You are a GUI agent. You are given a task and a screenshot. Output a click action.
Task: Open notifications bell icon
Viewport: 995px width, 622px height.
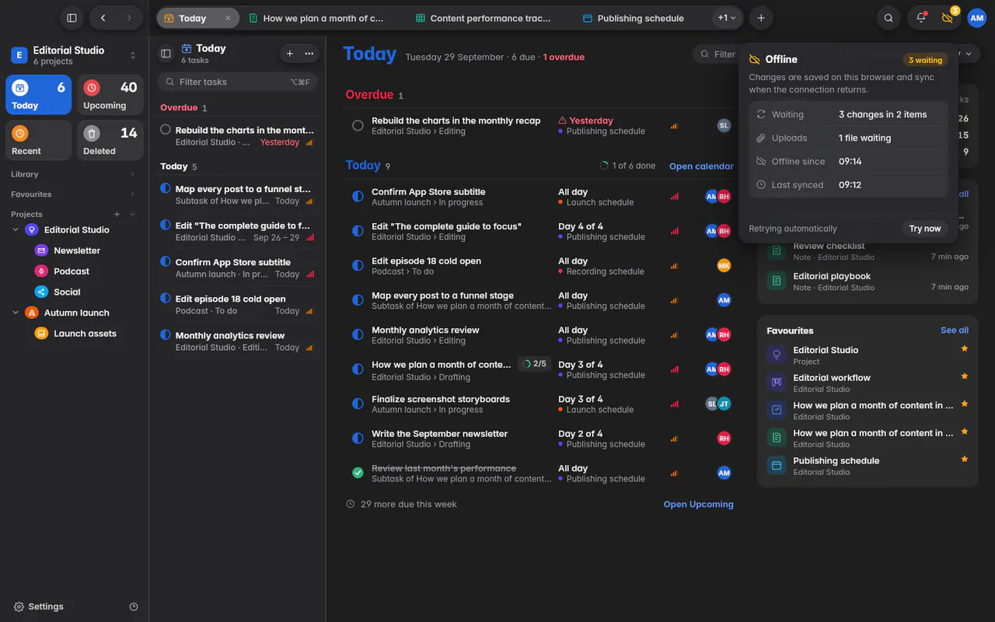[921, 18]
